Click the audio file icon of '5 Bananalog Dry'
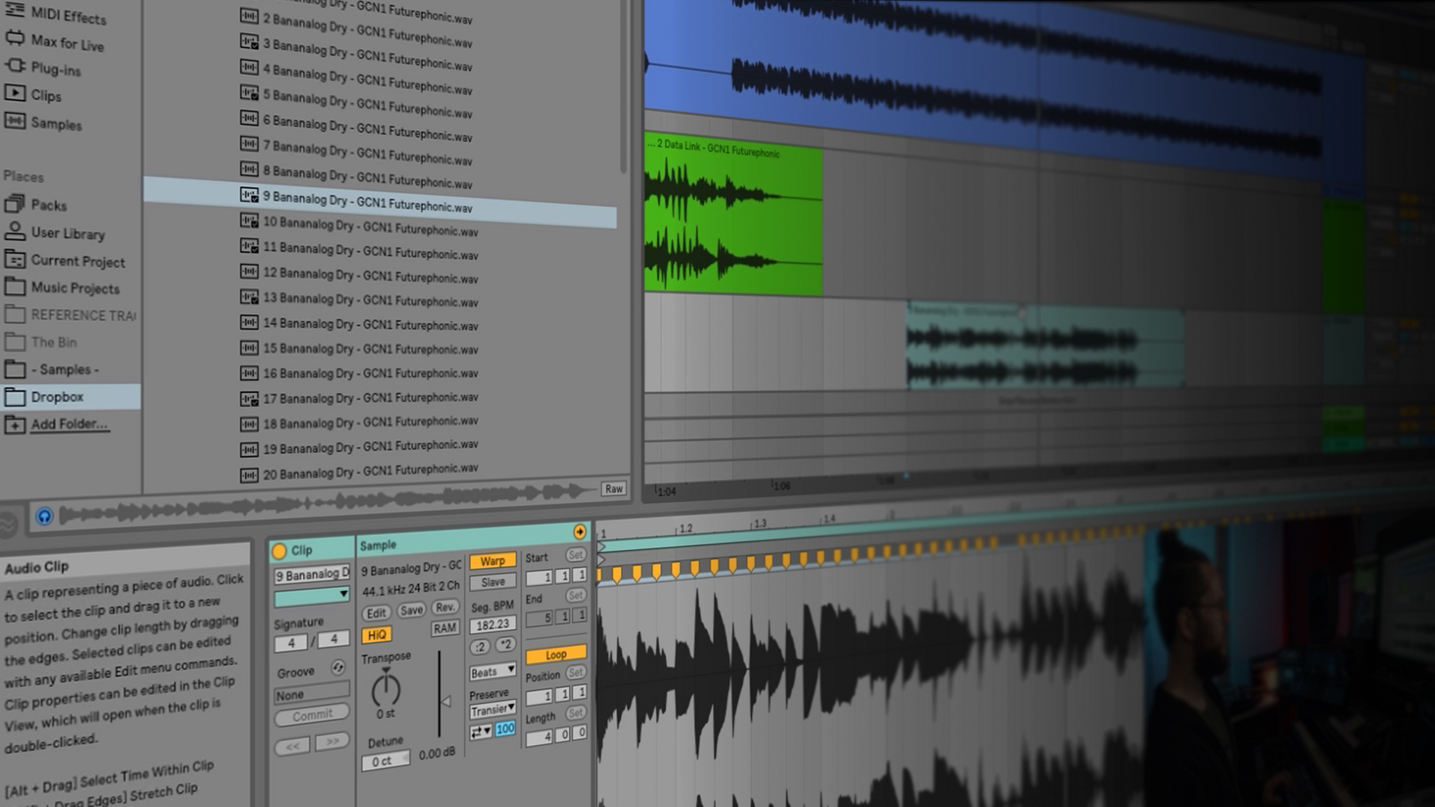 point(249,93)
